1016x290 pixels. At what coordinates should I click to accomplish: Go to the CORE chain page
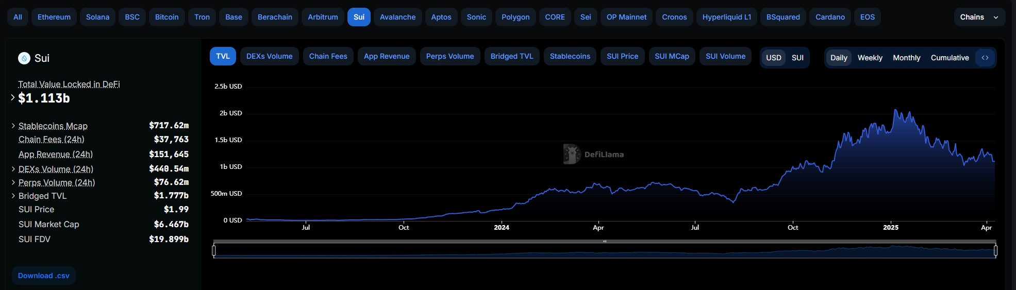pyautogui.click(x=555, y=17)
